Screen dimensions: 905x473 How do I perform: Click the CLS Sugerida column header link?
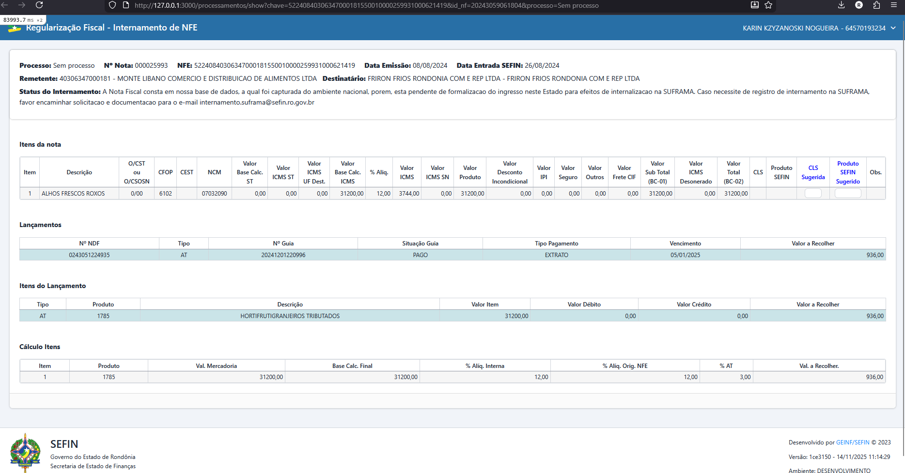tap(813, 172)
